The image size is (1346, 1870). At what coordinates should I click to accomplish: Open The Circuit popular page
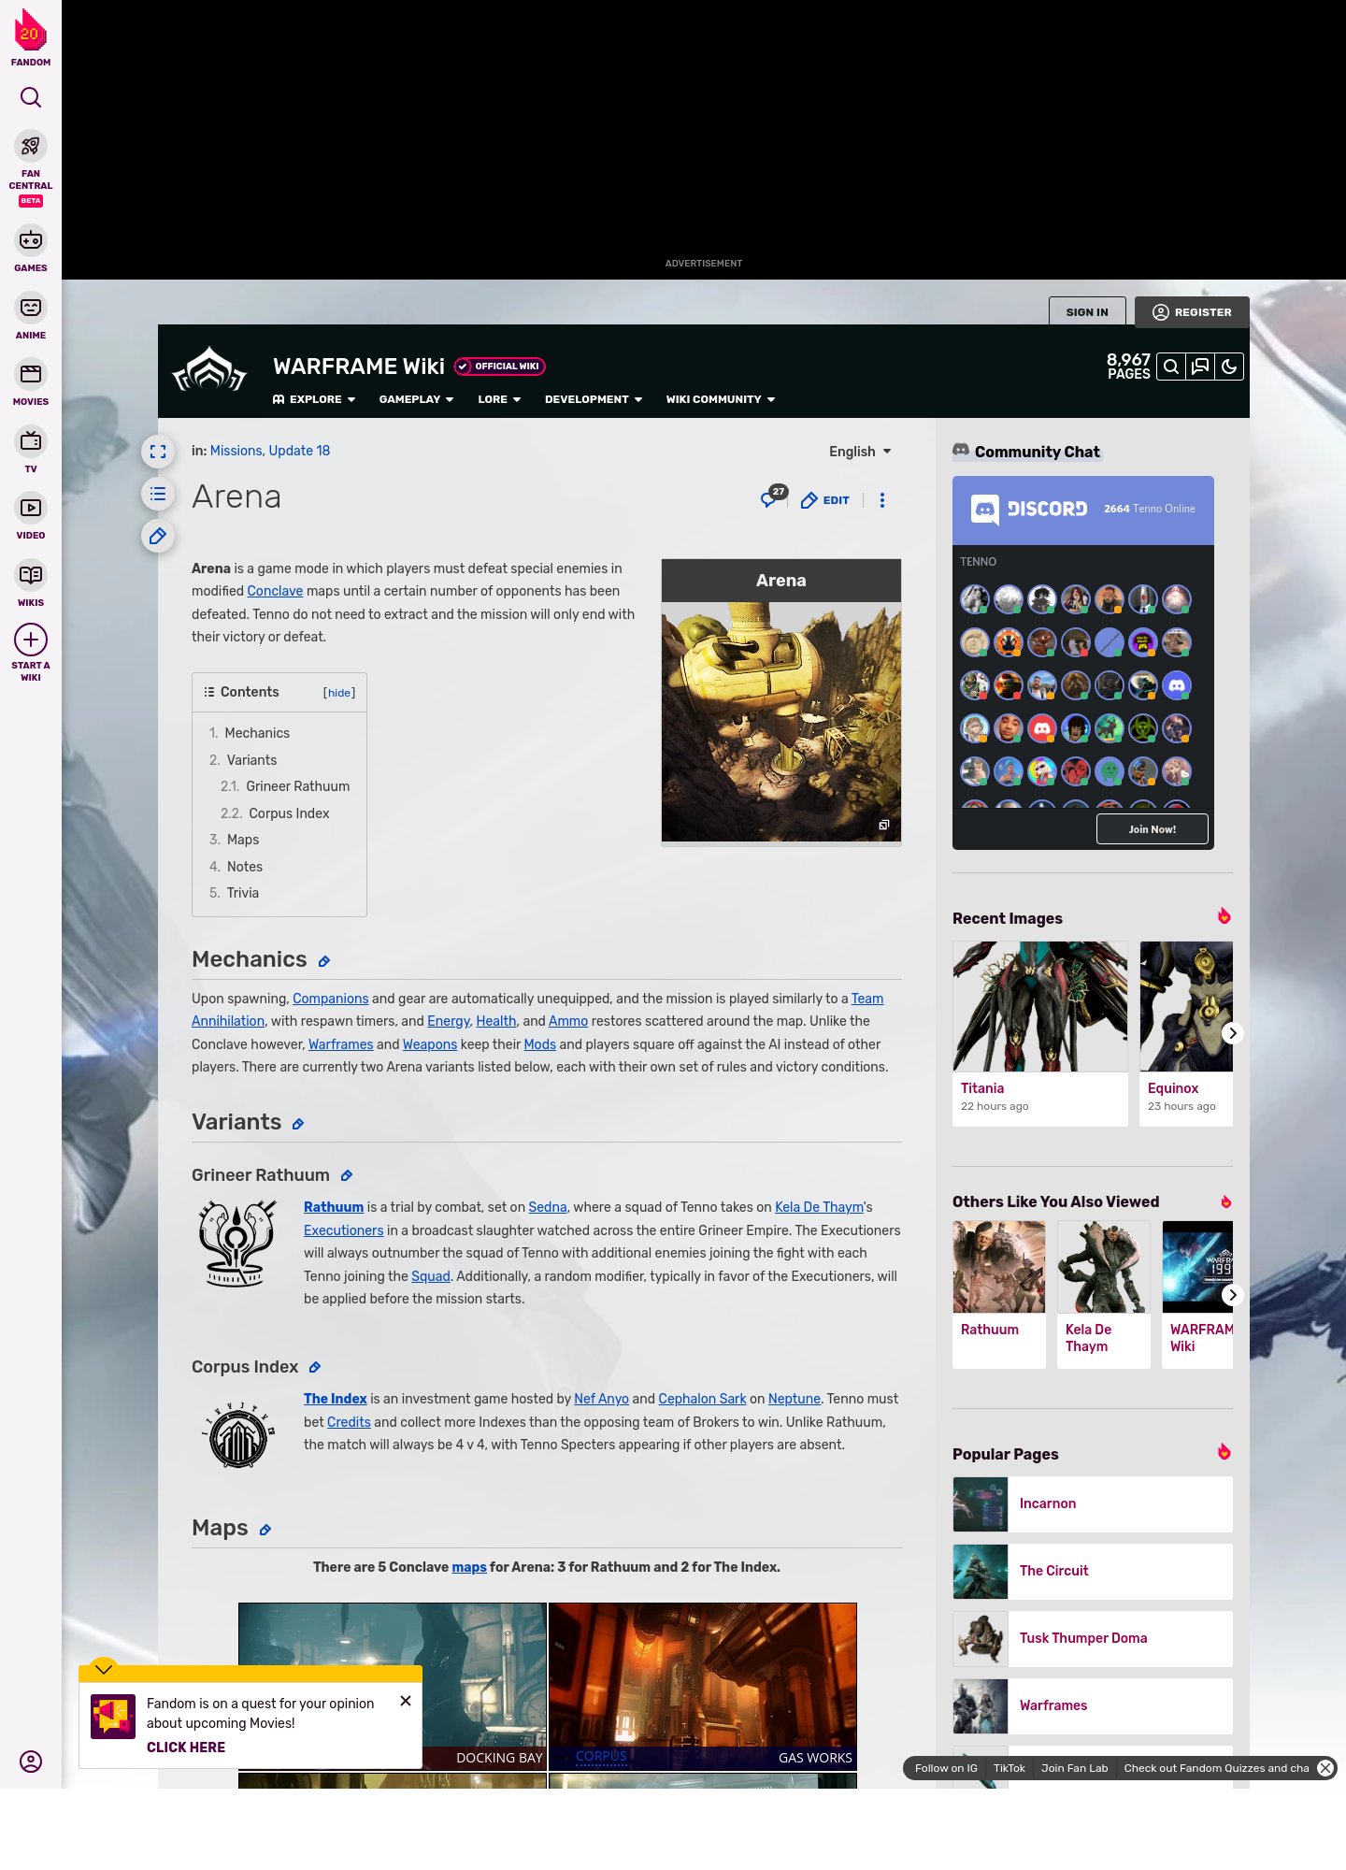pos(1093,1572)
